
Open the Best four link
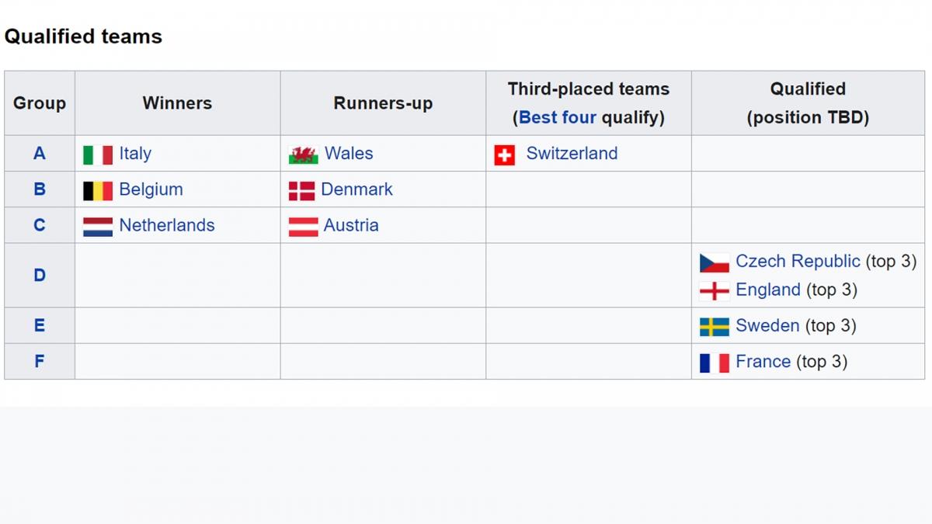coord(558,117)
